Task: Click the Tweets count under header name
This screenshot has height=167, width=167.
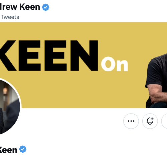Action: pos(10,17)
